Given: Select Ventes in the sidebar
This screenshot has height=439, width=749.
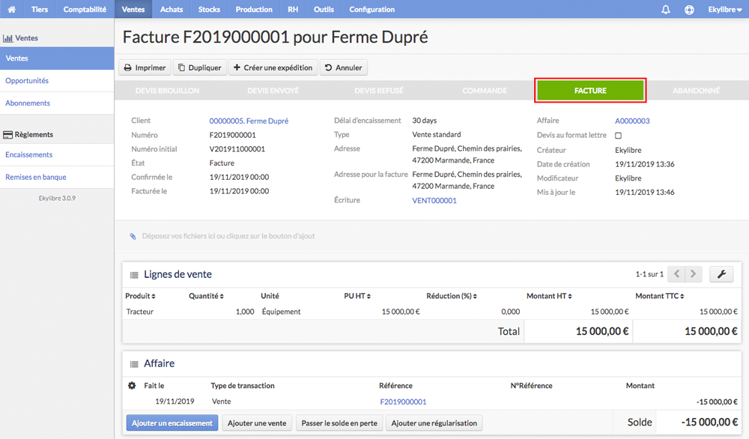Looking at the screenshot, I should (57, 58).
